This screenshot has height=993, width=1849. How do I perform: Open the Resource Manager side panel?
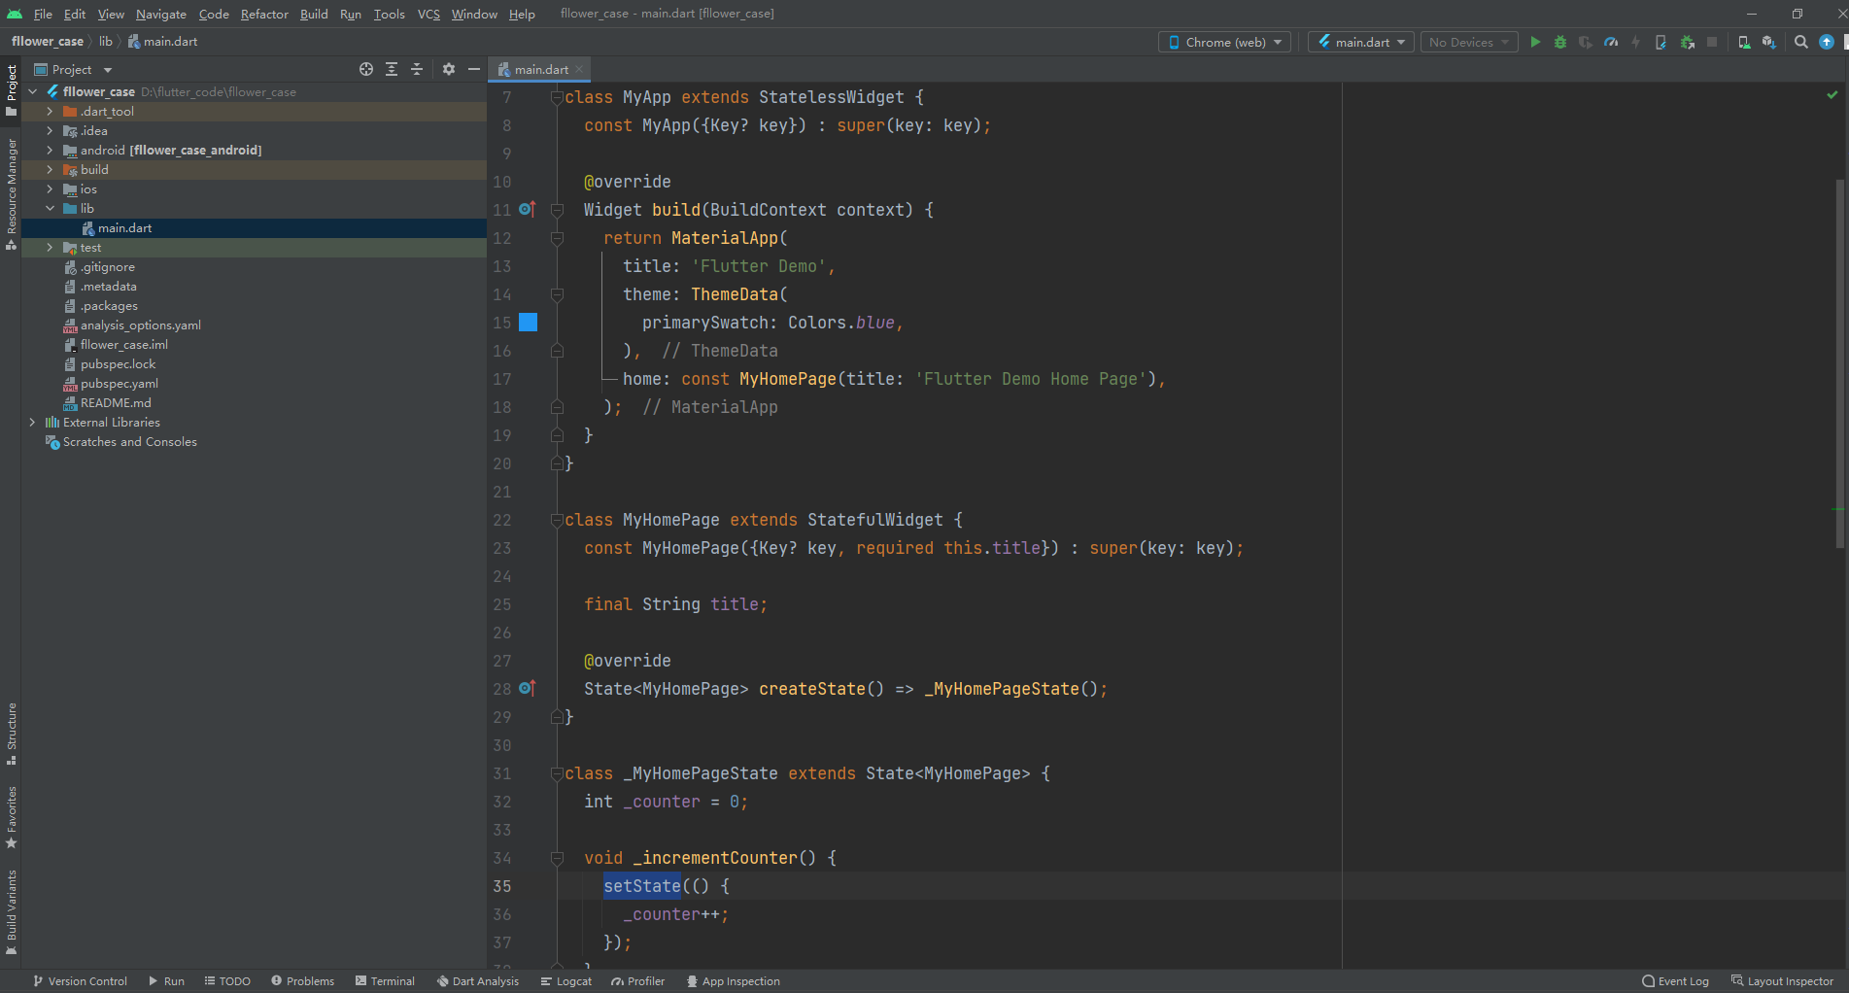pyautogui.click(x=12, y=194)
